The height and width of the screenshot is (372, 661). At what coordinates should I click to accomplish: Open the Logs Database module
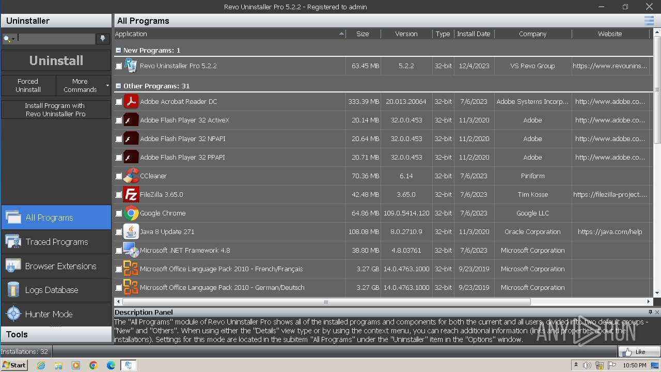point(56,290)
